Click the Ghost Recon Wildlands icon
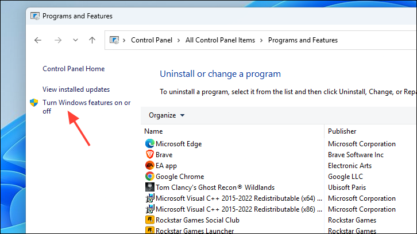Image resolution: width=417 pixels, height=234 pixels. click(150, 187)
